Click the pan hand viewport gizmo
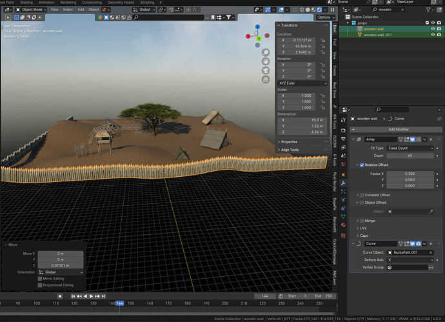 (266, 61)
